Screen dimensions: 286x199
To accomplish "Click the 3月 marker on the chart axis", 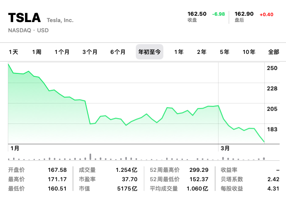I will [225, 148].
